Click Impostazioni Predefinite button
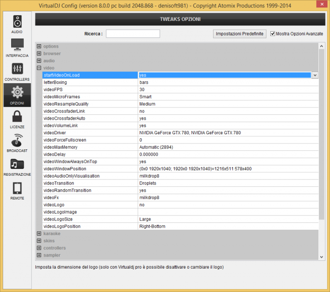Image resolution: width=330 pixels, height=292 pixels. (240, 34)
